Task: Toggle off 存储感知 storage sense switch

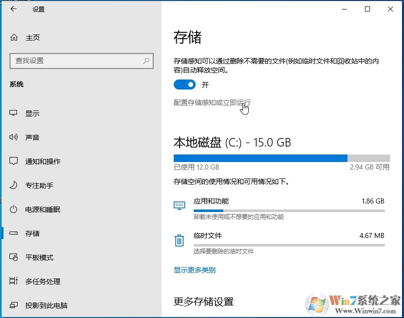Action: tap(184, 84)
